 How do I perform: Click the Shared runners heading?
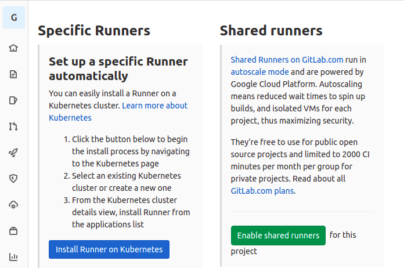tap(271, 31)
